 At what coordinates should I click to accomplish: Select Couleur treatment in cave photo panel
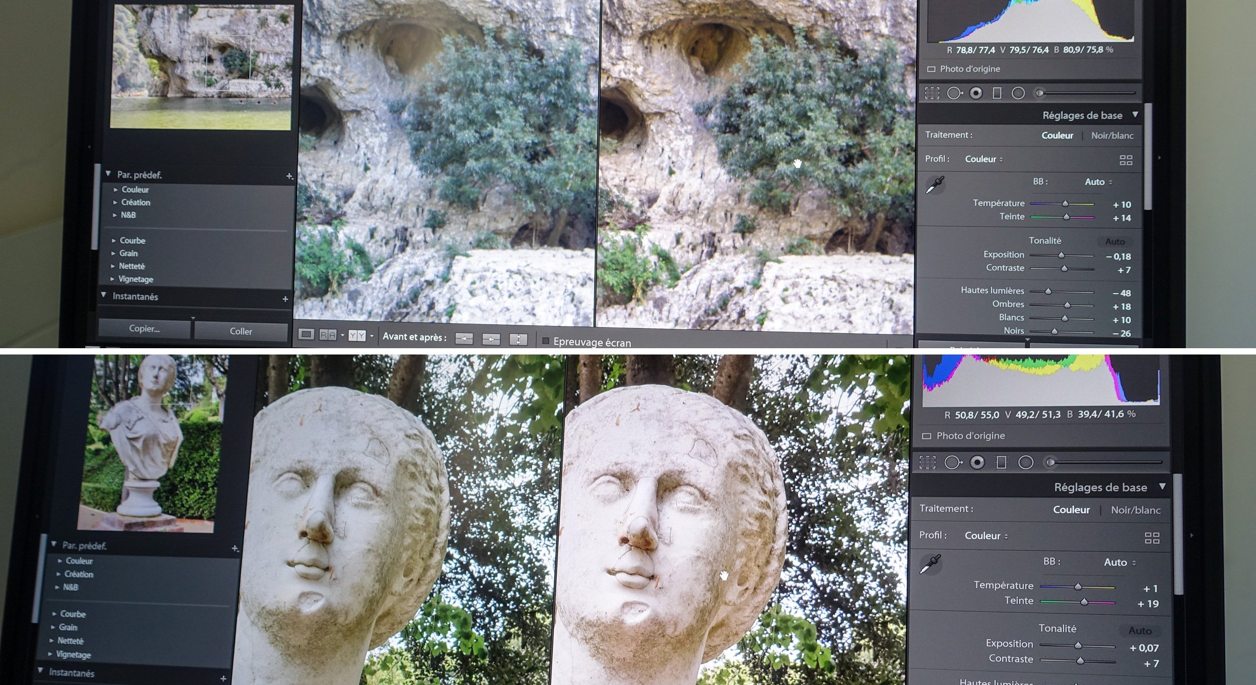1057,135
